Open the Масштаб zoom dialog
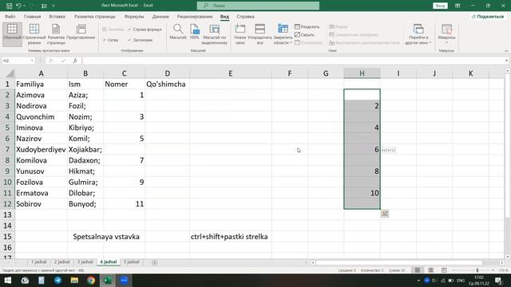 coord(178,32)
